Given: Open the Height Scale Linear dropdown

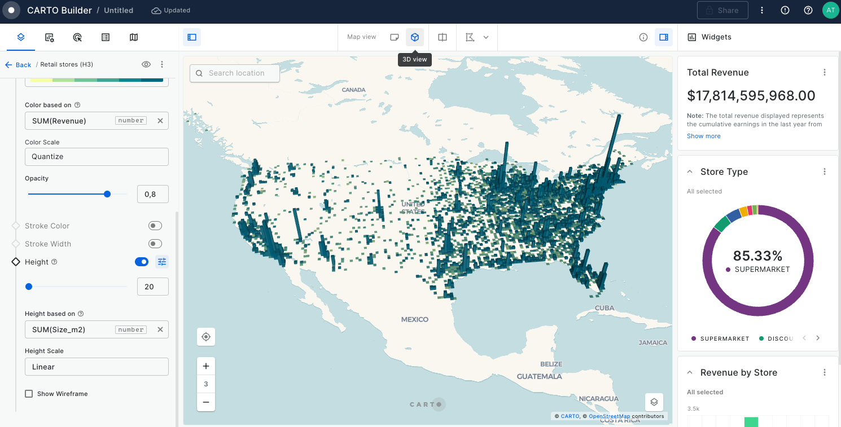Looking at the screenshot, I should (x=97, y=367).
